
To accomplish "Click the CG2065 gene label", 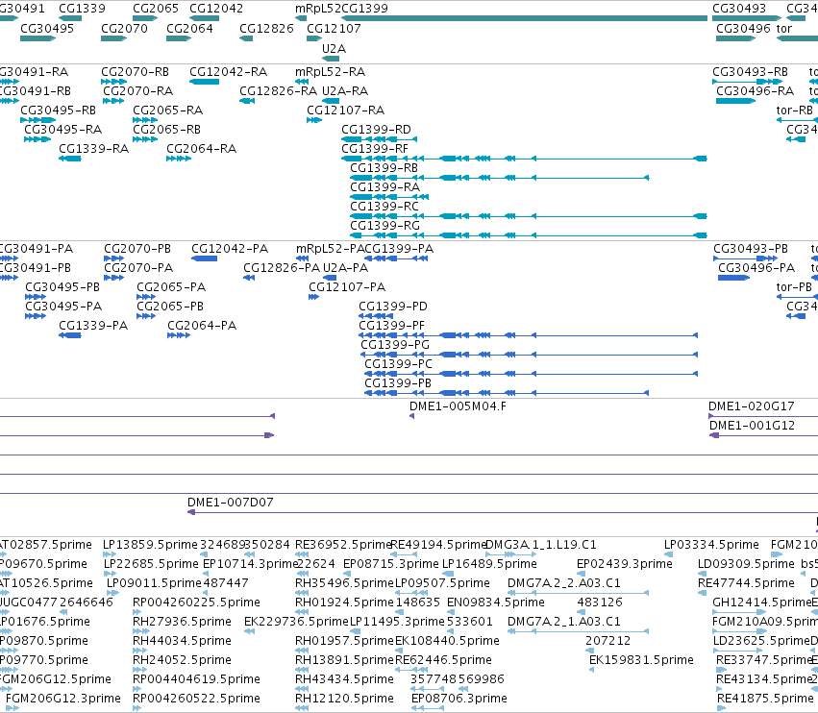I will click(156, 9).
